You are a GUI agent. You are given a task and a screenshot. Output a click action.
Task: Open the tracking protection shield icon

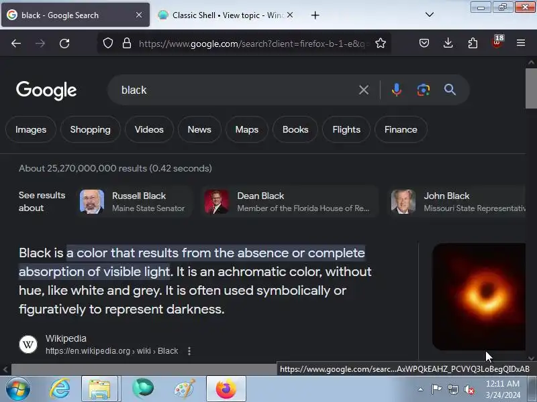pos(108,44)
